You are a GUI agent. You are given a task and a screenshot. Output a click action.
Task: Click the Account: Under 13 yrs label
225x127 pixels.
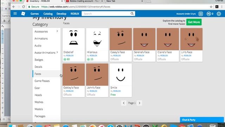pos(186,14)
